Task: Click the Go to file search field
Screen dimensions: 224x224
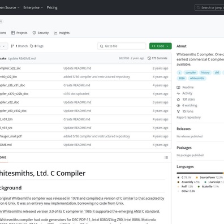Action: (x=122, y=46)
